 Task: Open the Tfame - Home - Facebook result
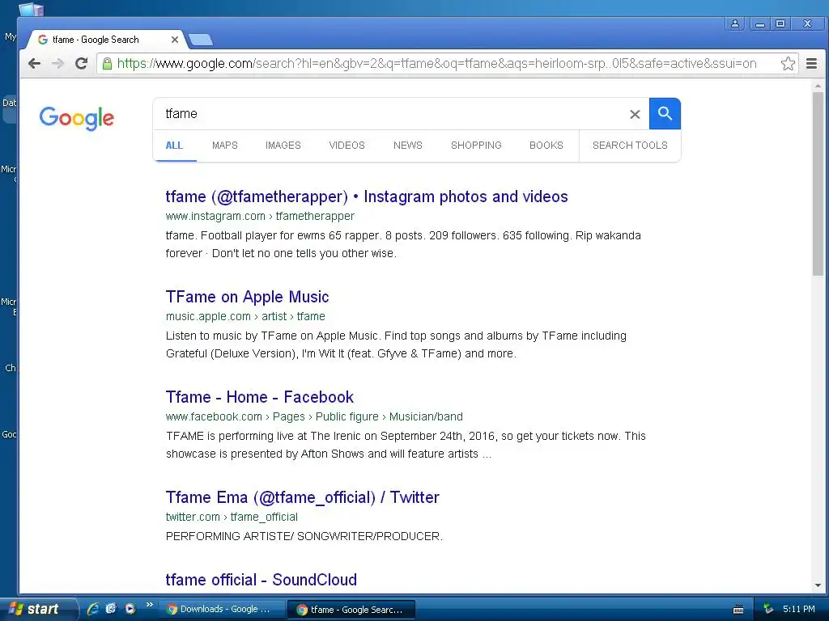click(x=260, y=397)
